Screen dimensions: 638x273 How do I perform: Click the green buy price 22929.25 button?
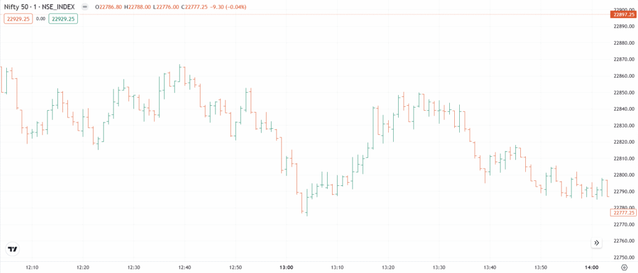point(64,19)
